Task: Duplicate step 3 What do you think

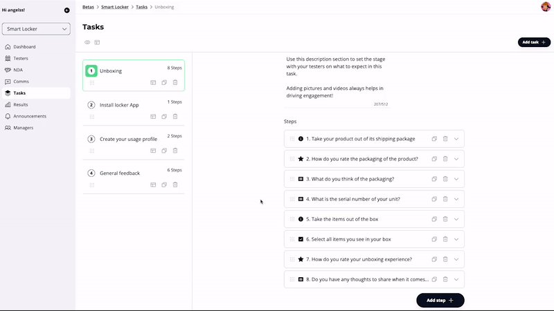Action: click(434, 179)
